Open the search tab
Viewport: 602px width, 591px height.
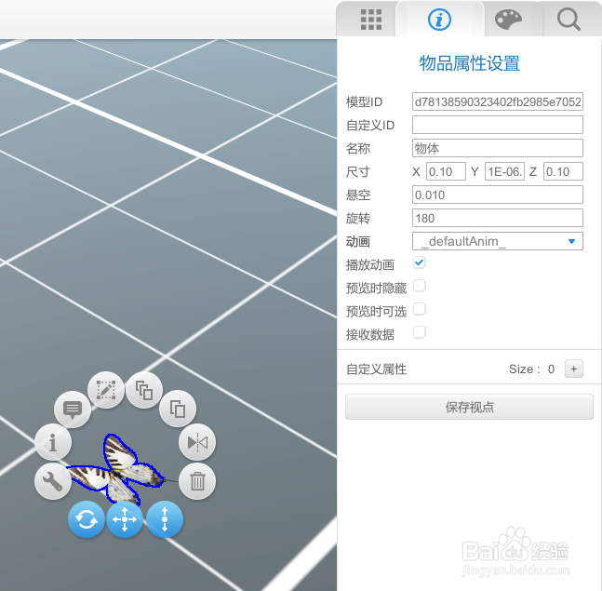tap(569, 20)
